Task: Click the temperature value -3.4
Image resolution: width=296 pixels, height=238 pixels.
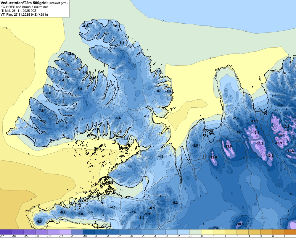Action: click(x=81, y=201)
